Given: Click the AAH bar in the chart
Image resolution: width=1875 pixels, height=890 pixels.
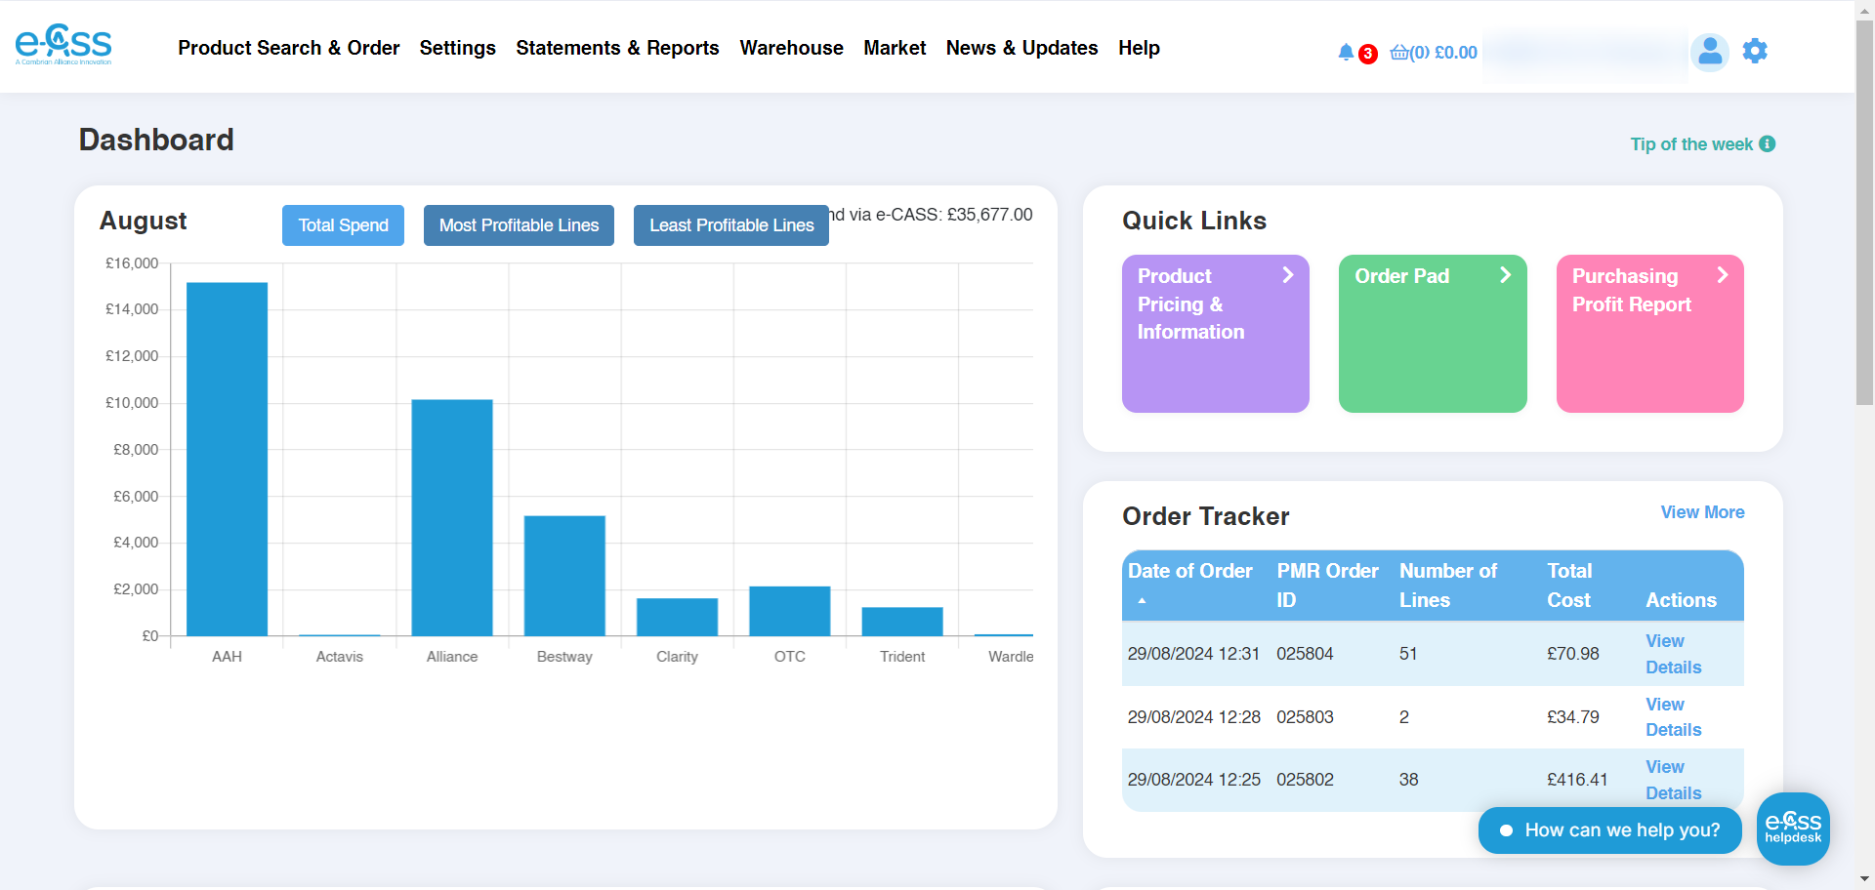Looking at the screenshot, I should point(227,459).
